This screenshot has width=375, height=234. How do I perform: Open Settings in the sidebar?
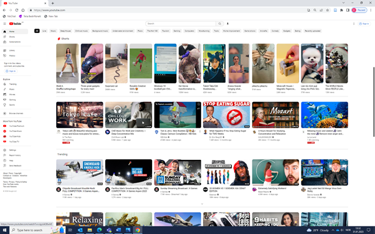[14, 150]
